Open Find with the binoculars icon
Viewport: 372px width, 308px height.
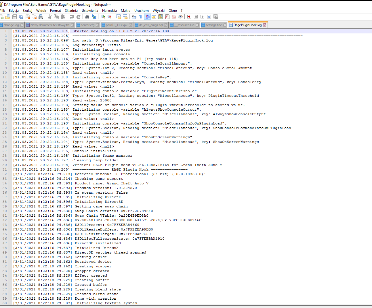point(87,17)
